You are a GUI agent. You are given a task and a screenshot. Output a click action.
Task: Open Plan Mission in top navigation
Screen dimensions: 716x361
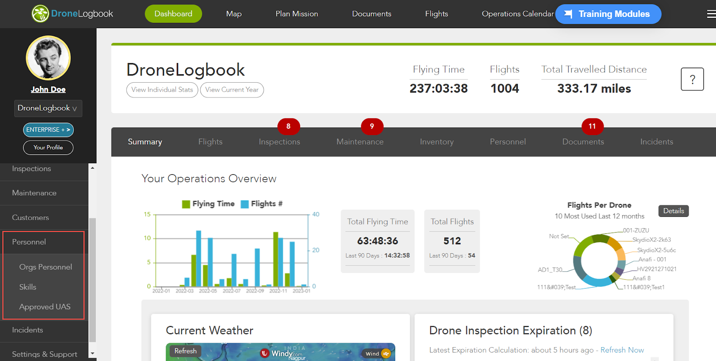click(297, 14)
